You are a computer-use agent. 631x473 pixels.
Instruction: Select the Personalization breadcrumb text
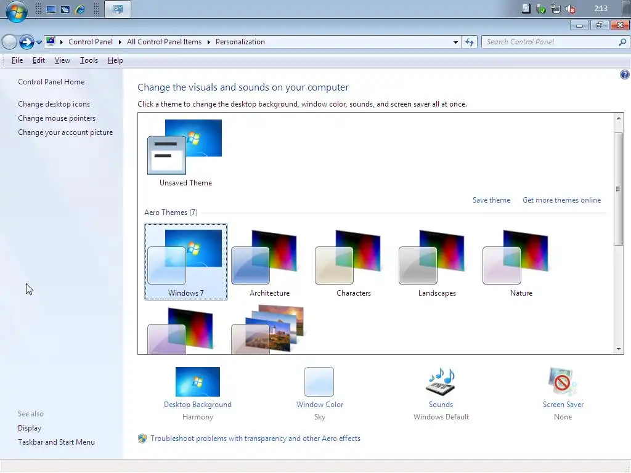pos(240,42)
